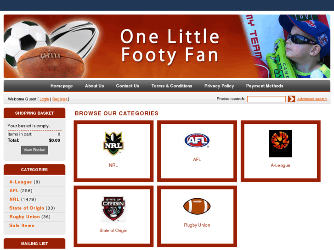Click the Rugby Union football icon
Image resolution: width=334 pixels, height=250 pixels.
pos(197,206)
